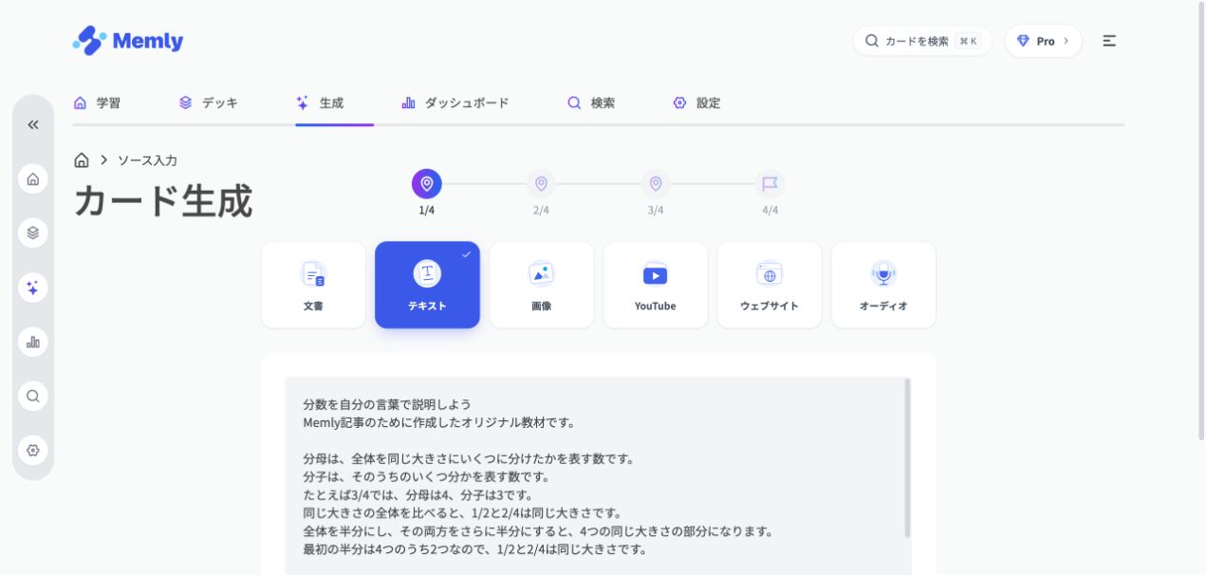Select step 1/4 pin marker

427,184
